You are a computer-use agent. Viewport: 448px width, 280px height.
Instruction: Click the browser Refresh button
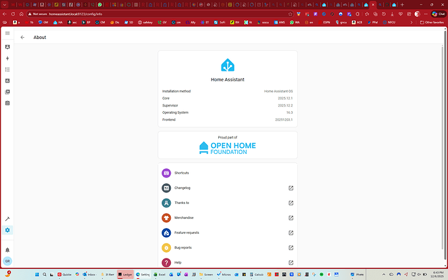pyautogui.click(x=13, y=14)
